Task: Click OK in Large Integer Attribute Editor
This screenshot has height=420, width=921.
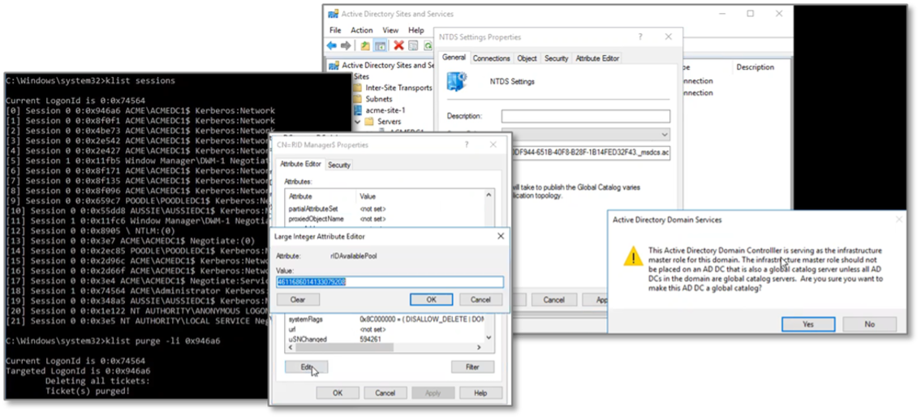Action: coord(431,299)
